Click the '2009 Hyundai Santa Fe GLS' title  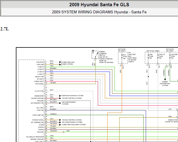click(99, 5)
